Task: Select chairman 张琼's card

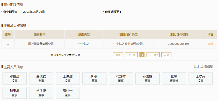Action: point(174,78)
